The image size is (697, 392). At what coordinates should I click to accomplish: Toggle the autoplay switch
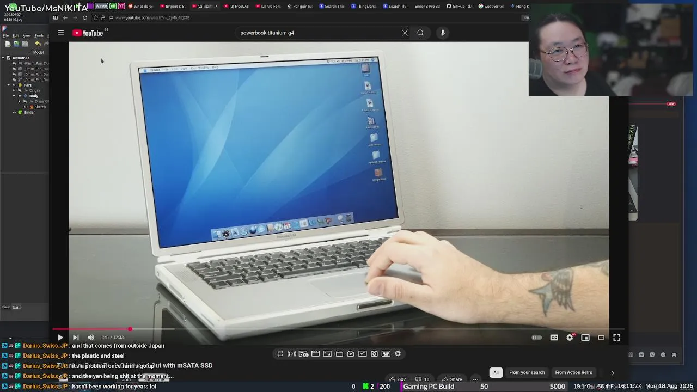point(537,338)
